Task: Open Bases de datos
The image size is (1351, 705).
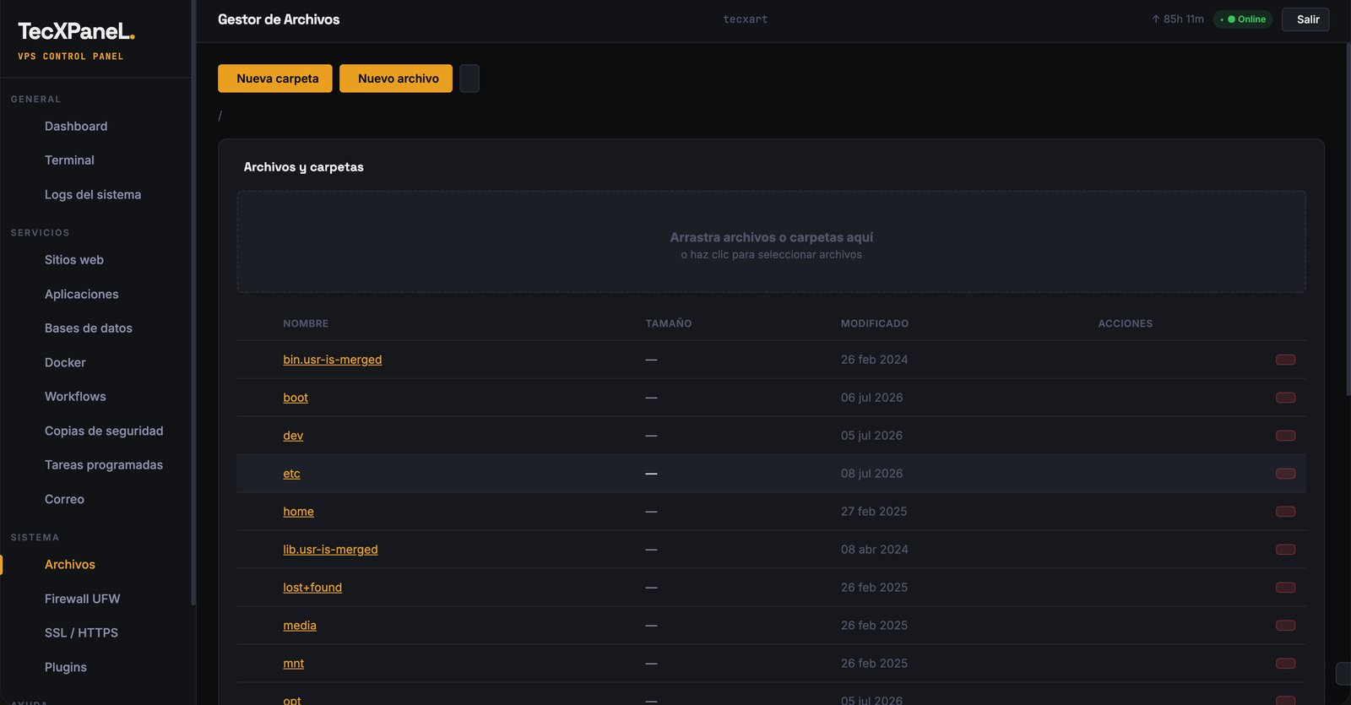Action: click(x=89, y=328)
